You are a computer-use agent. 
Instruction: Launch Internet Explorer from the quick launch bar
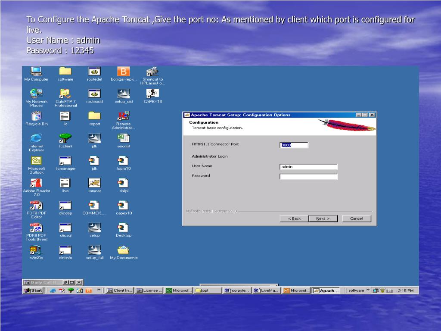coord(53,291)
